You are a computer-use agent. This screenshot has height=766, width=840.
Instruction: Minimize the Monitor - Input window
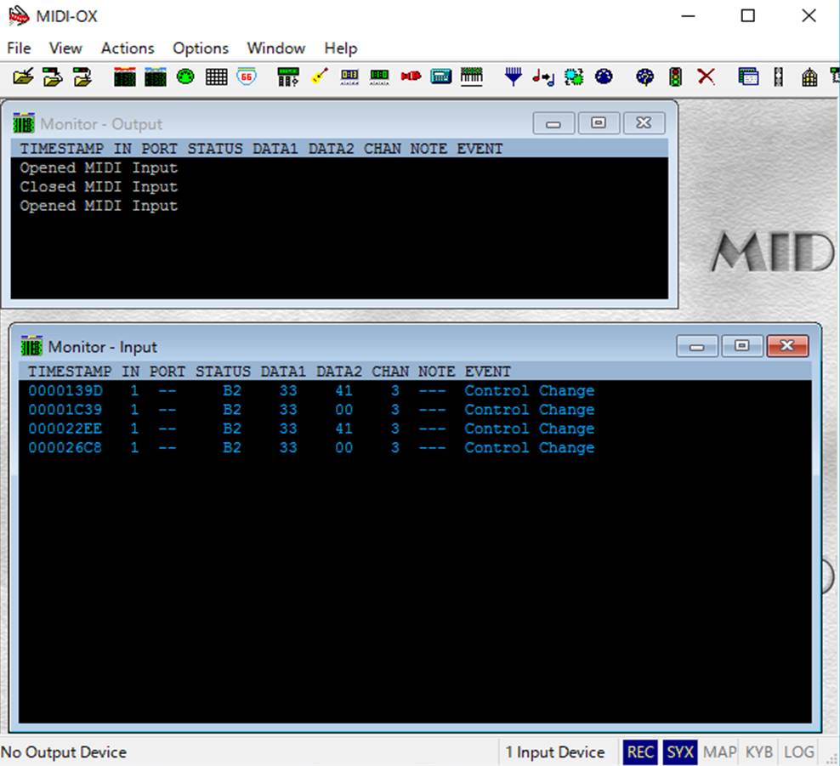pos(696,346)
